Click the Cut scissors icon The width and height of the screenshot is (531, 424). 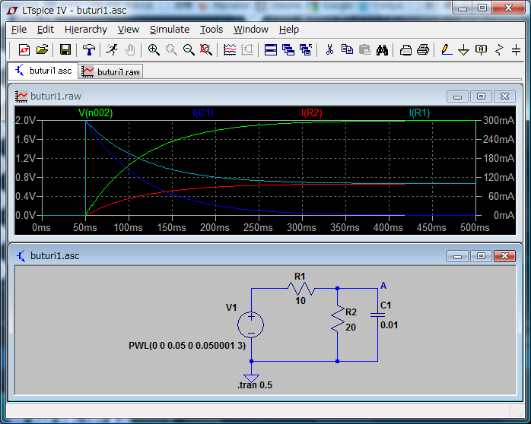[x=329, y=50]
